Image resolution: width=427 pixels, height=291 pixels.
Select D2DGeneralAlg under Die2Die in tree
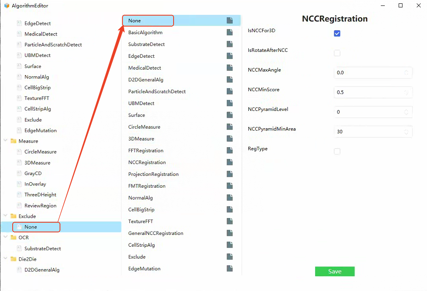tap(42, 270)
